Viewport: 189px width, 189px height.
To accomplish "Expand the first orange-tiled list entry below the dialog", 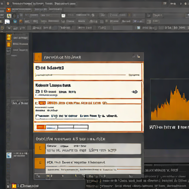I will coord(88,149).
